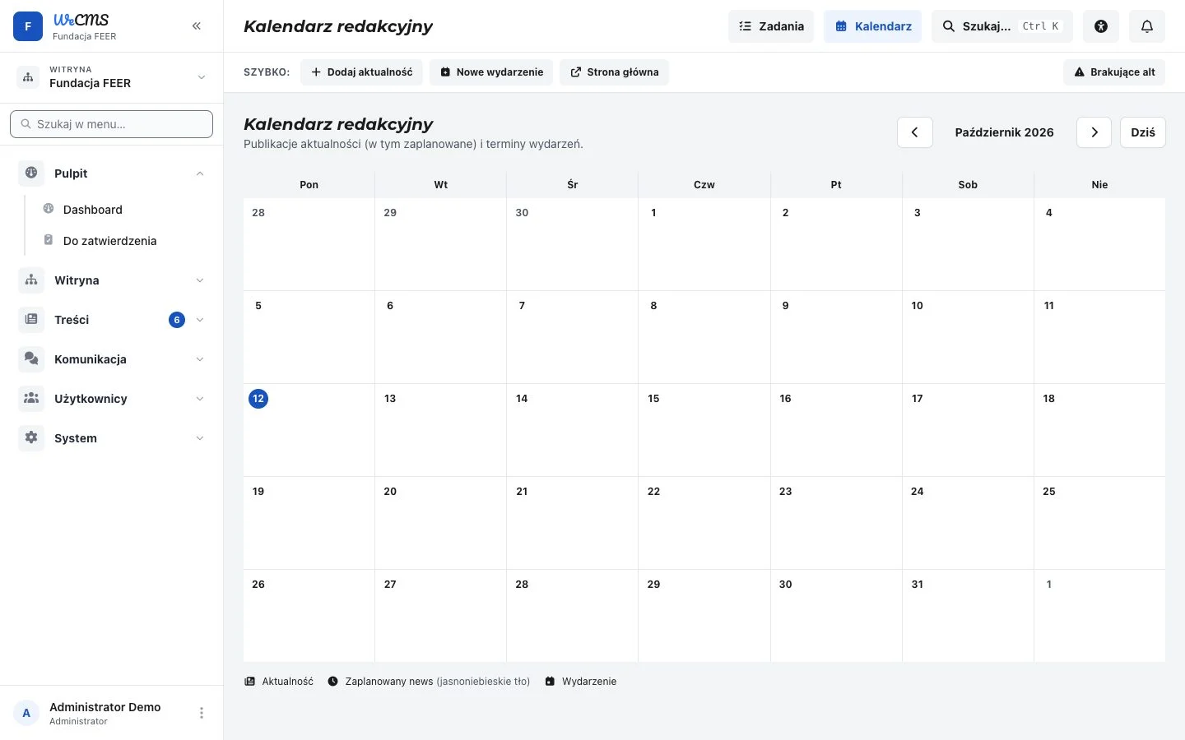
Task: Expand the Użytkownicy menu chevron
Action: click(x=200, y=399)
